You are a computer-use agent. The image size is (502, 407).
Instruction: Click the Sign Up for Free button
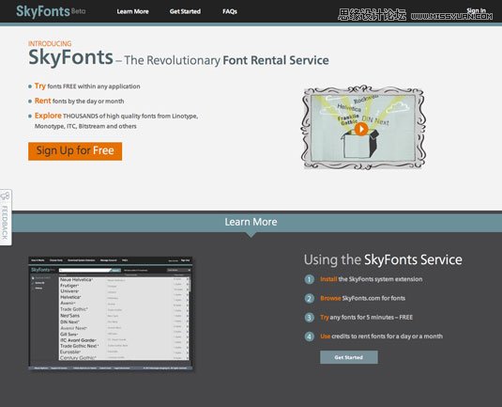(75, 151)
